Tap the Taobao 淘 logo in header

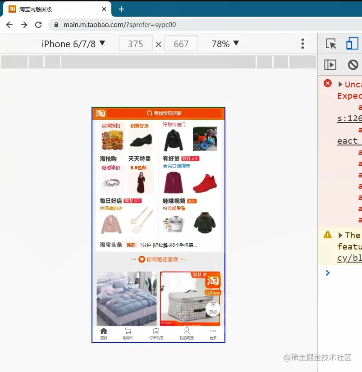click(101, 113)
